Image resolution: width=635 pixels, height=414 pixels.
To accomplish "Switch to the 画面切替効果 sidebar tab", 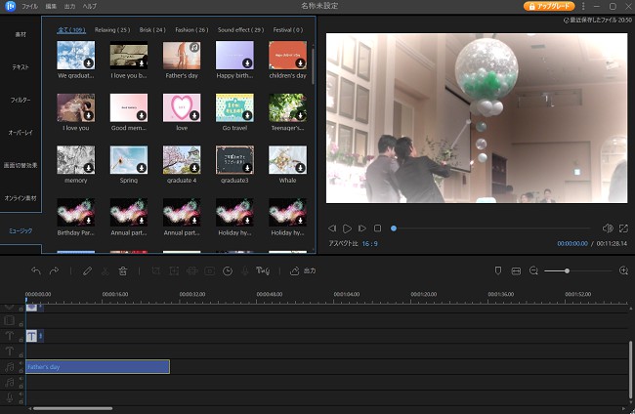I will (21, 165).
